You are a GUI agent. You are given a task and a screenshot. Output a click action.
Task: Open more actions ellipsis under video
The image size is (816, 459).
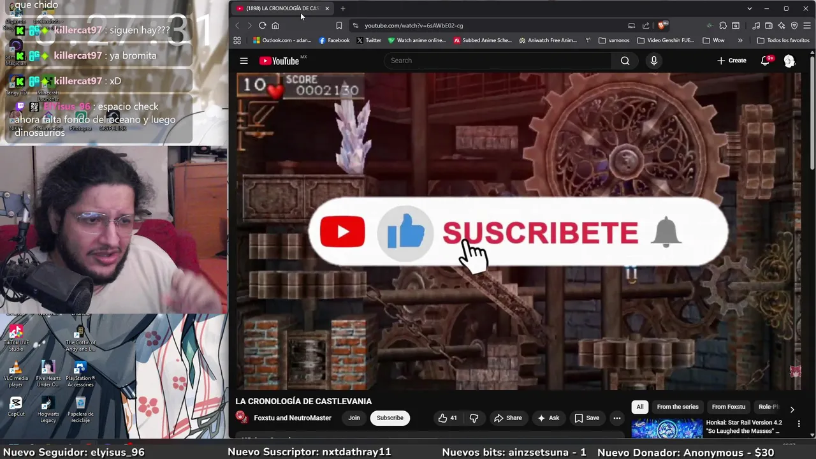coord(616,418)
